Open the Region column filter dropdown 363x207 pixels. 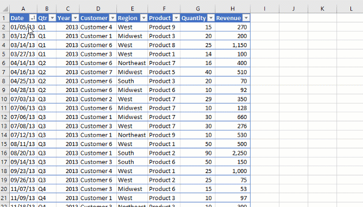pos(144,18)
